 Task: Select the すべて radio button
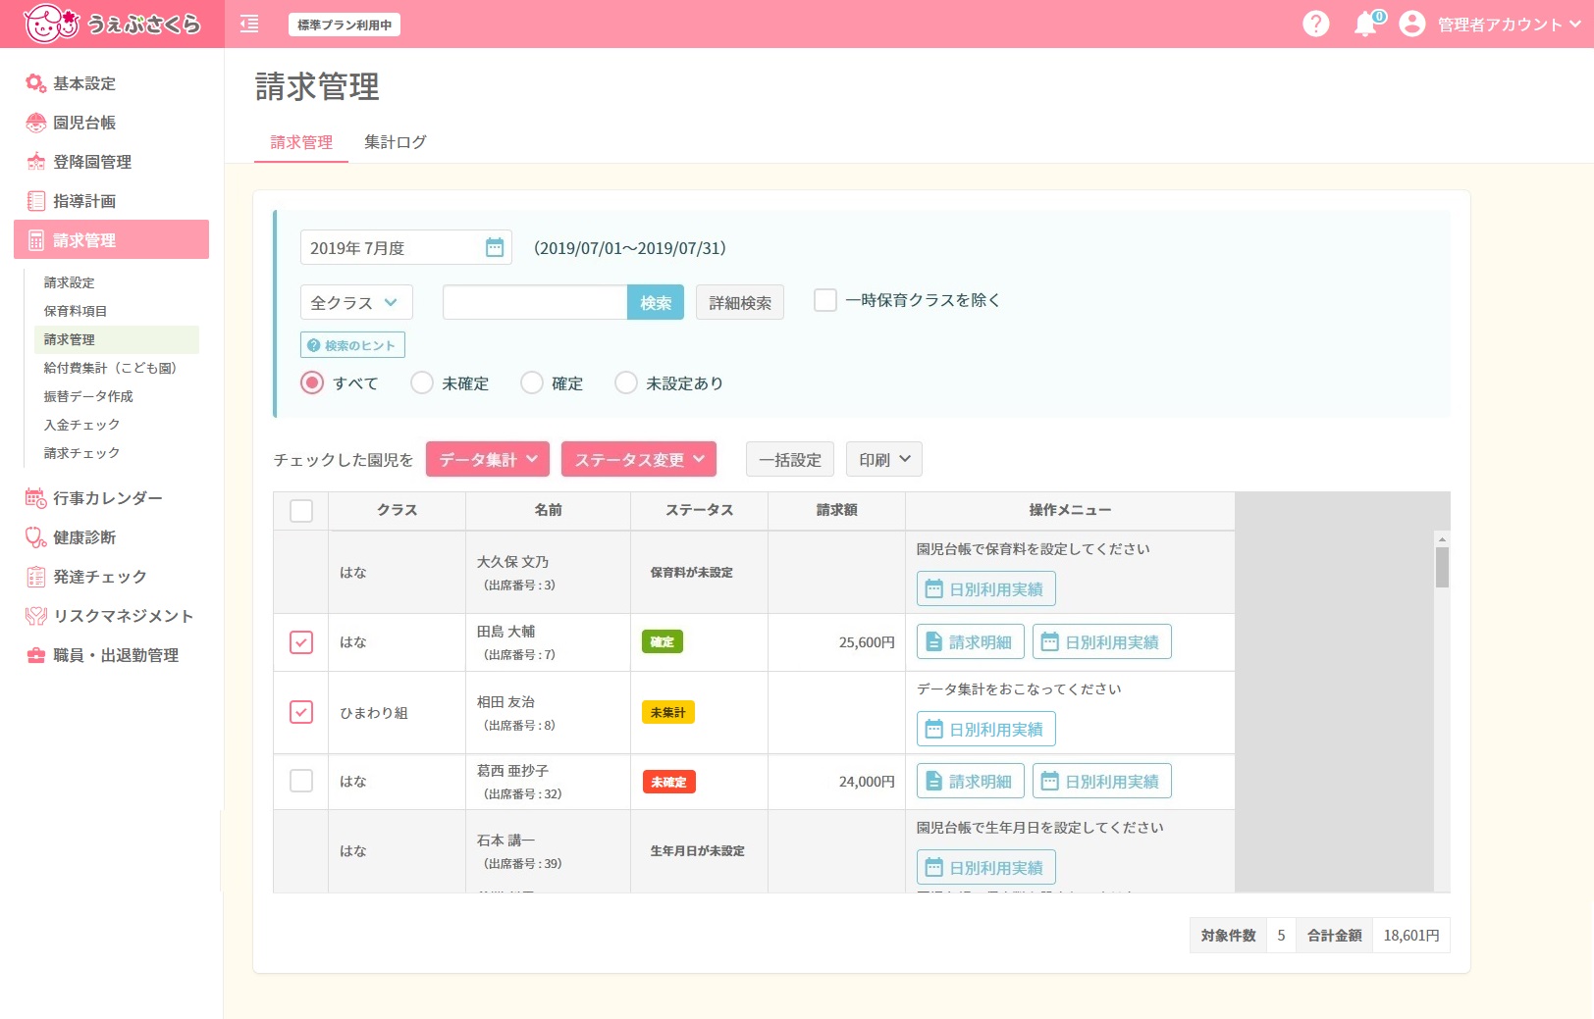(x=312, y=382)
